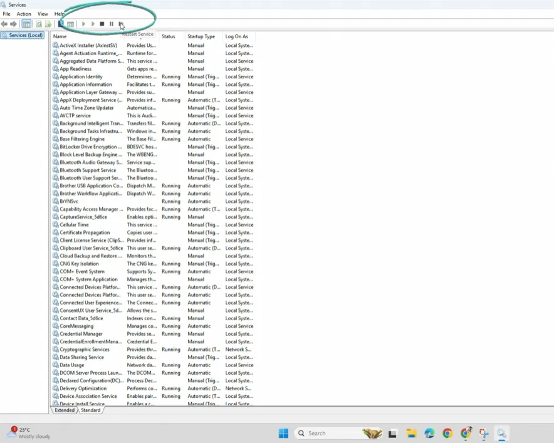Select Background Intelligent Transfer service row

coord(153,123)
